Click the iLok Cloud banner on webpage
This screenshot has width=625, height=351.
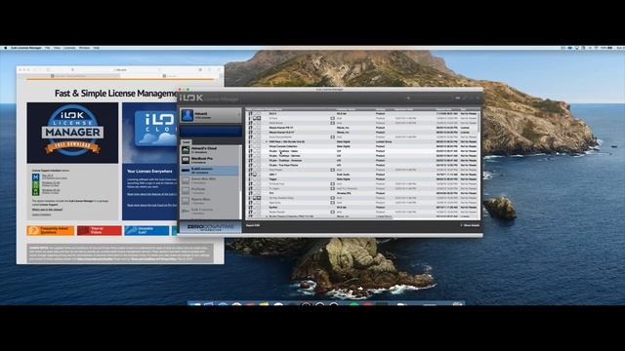149,133
